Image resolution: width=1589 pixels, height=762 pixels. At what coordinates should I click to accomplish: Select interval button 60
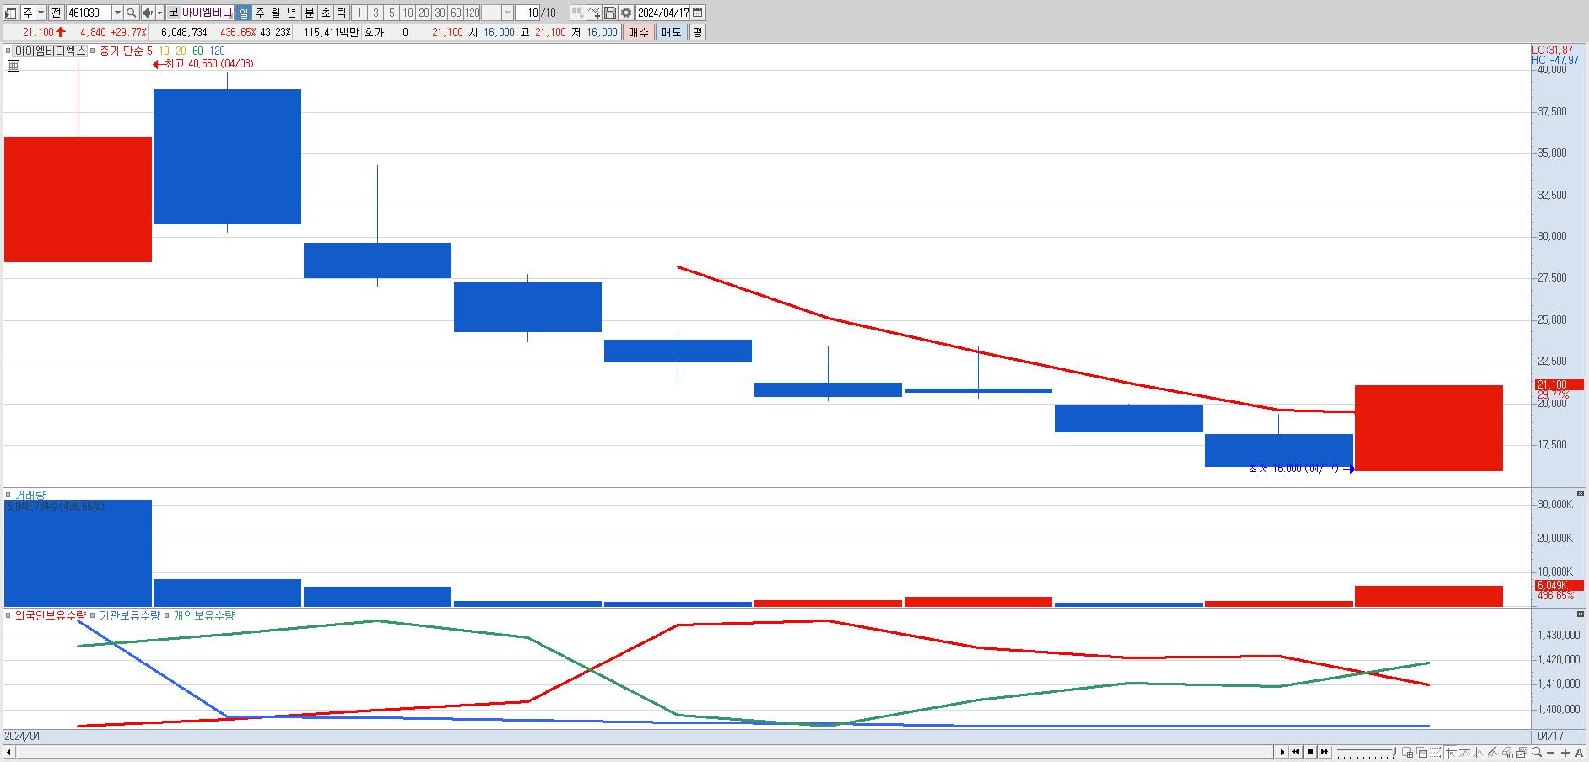click(456, 13)
